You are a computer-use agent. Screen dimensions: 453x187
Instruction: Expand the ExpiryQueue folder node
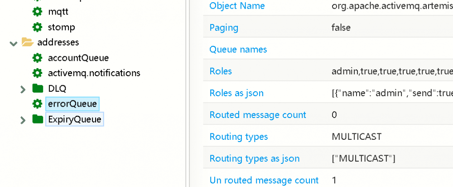point(23,120)
